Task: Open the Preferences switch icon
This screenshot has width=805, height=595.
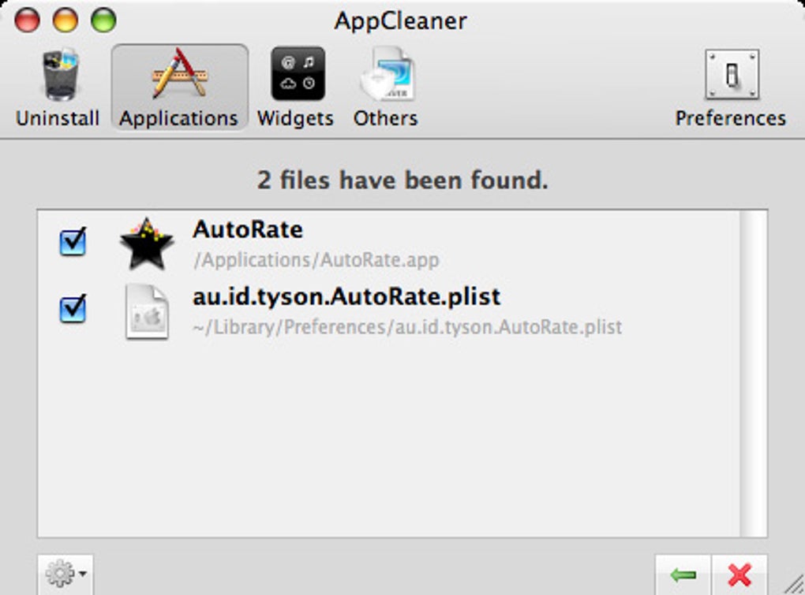Action: click(731, 76)
